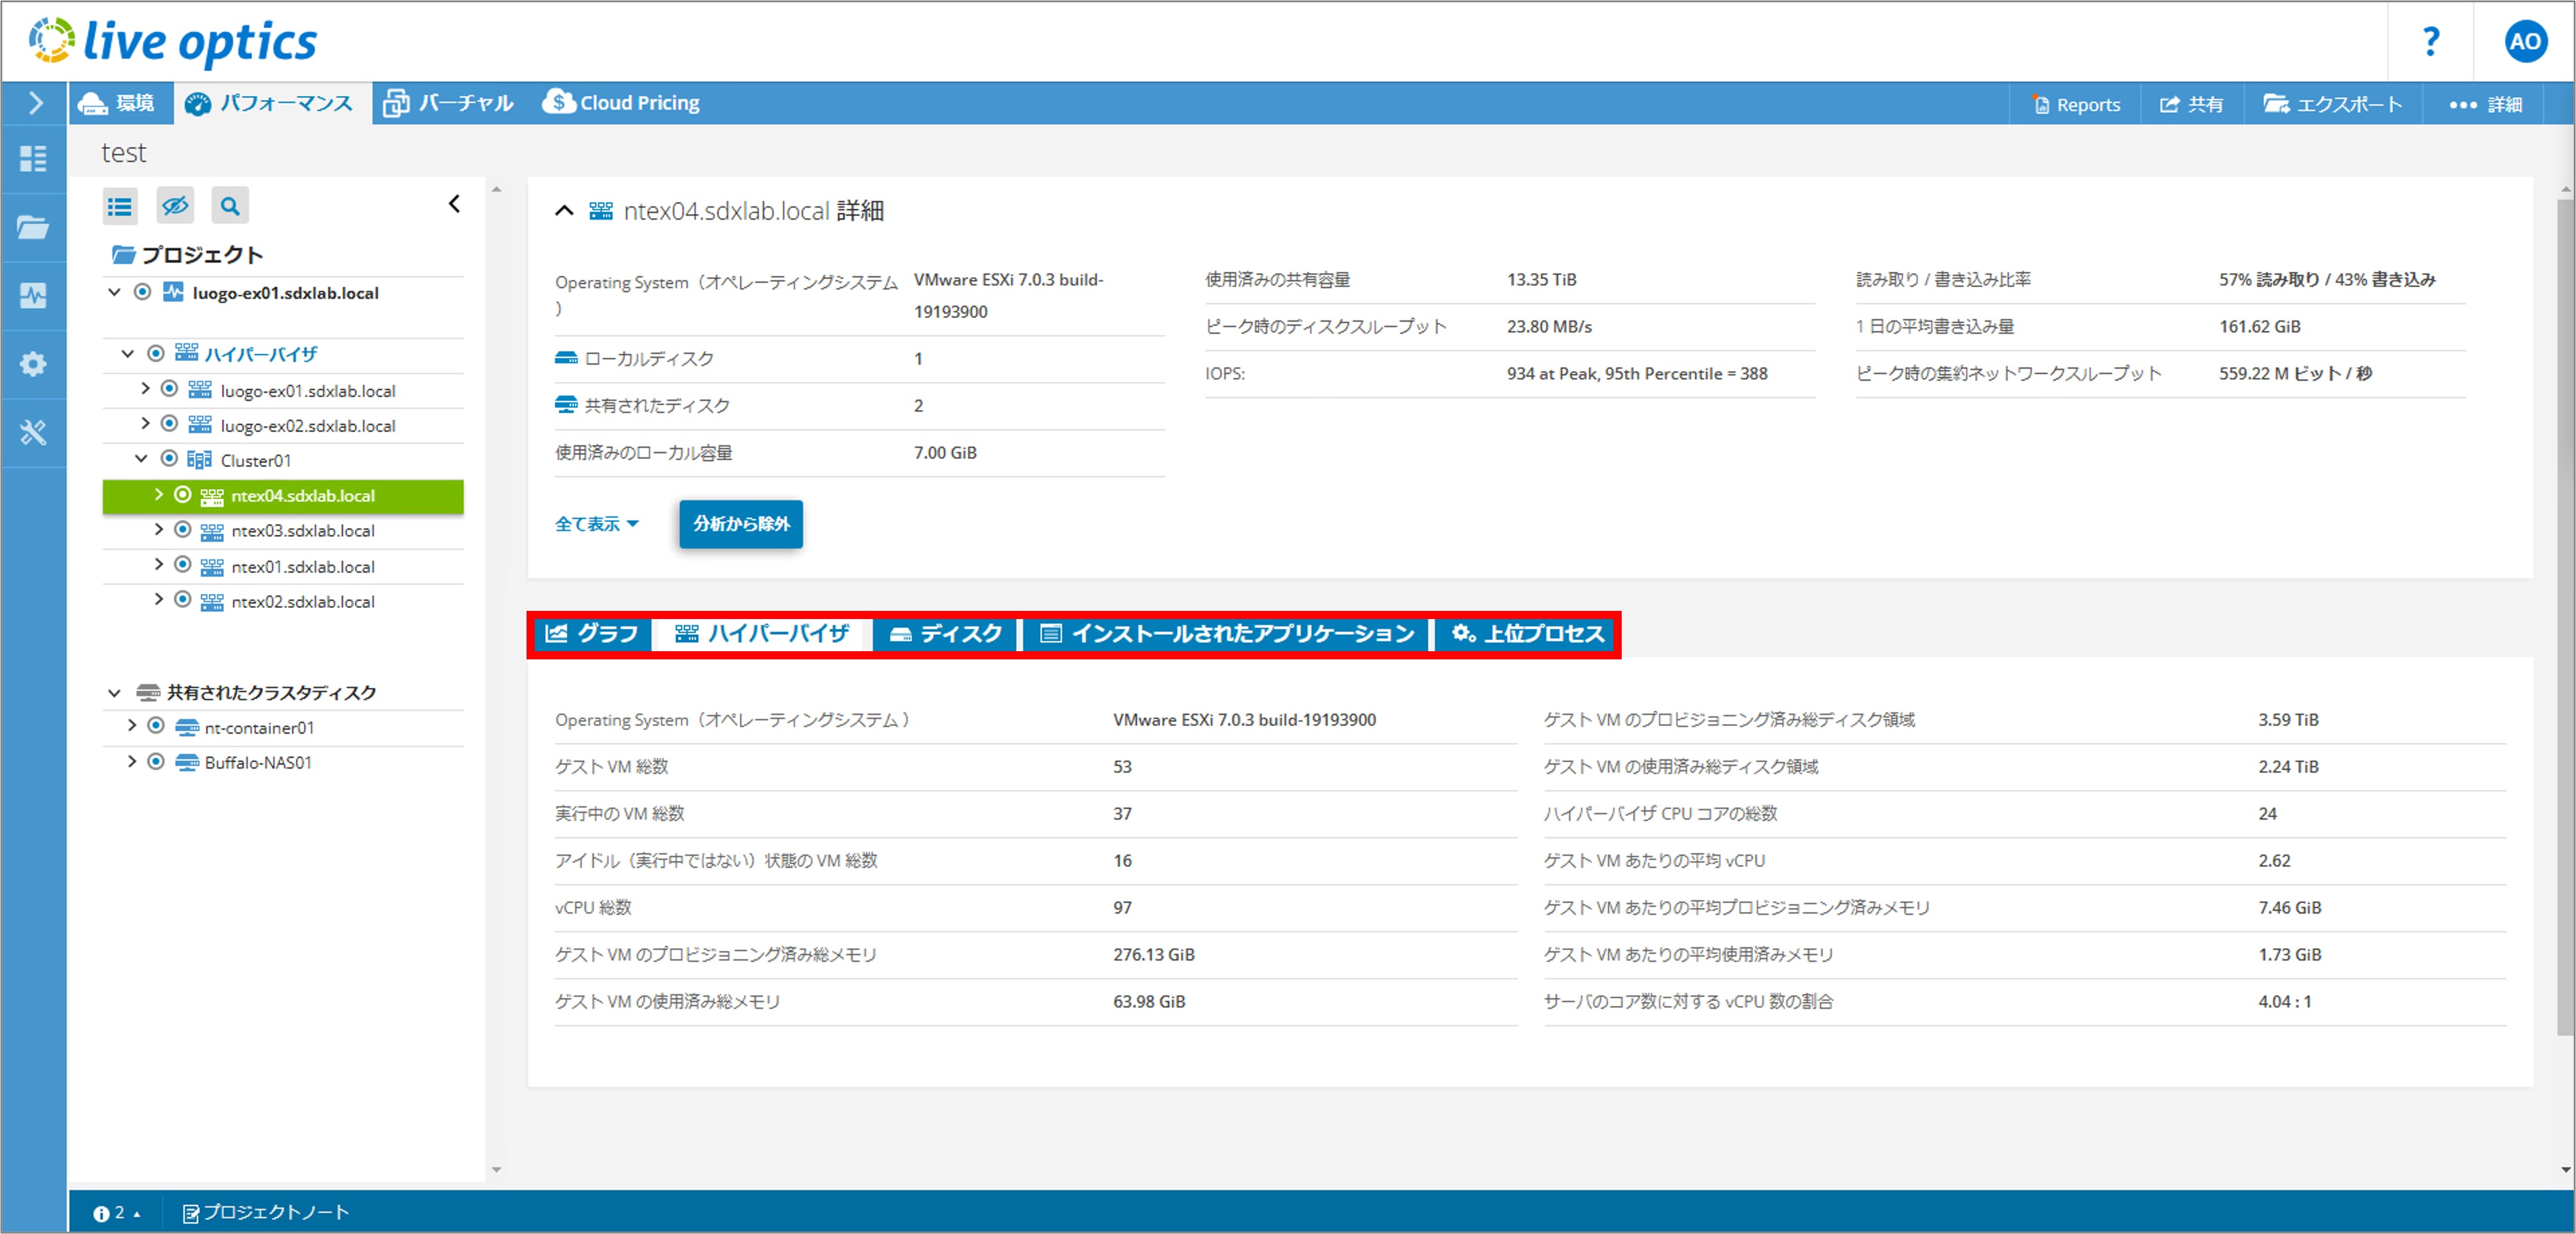The width and height of the screenshot is (2576, 1234).
Task: Click the server icon in the details header
Action: pyautogui.click(x=600, y=210)
